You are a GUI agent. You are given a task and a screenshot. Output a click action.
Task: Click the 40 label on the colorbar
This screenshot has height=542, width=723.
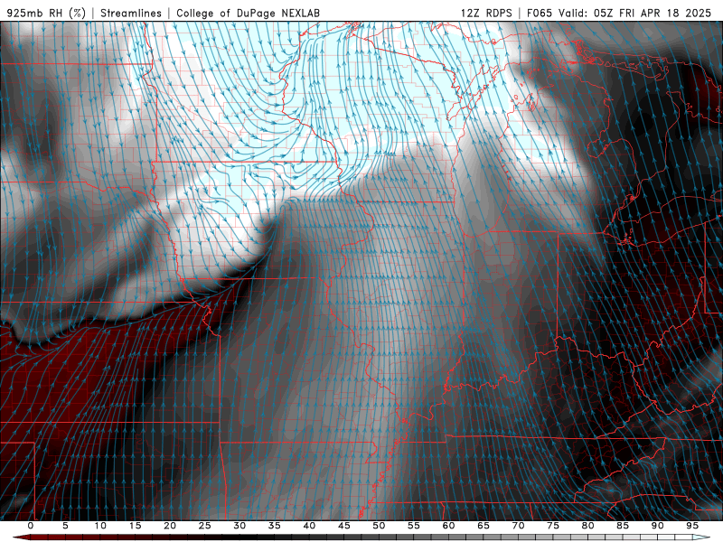point(309,526)
